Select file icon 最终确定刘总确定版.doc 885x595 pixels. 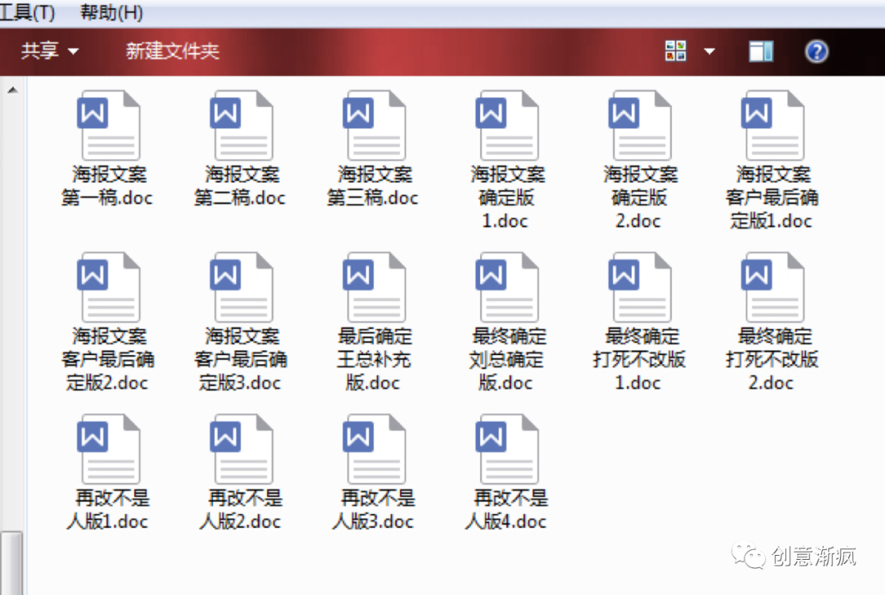[507, 287]
